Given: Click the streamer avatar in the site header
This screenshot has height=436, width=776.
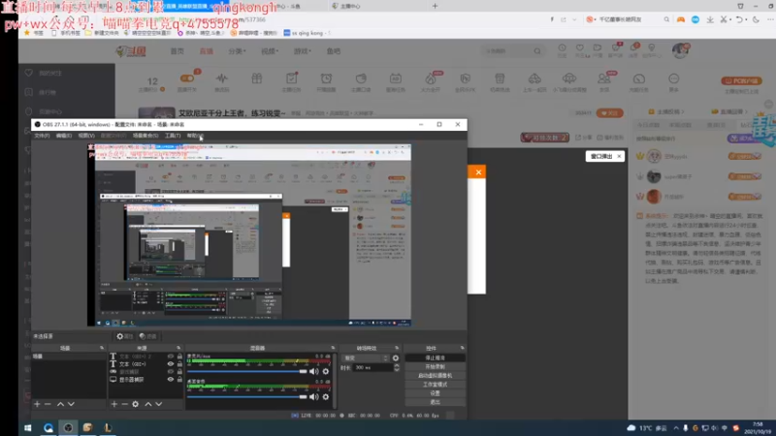Looking at the screenshot, I should click(681, 50).
